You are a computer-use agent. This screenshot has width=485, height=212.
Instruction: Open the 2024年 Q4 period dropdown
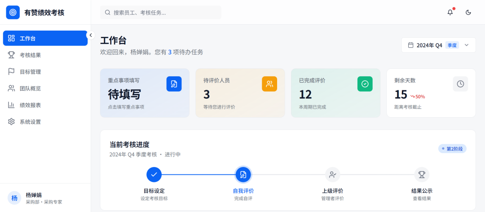[x=439, y=45]
